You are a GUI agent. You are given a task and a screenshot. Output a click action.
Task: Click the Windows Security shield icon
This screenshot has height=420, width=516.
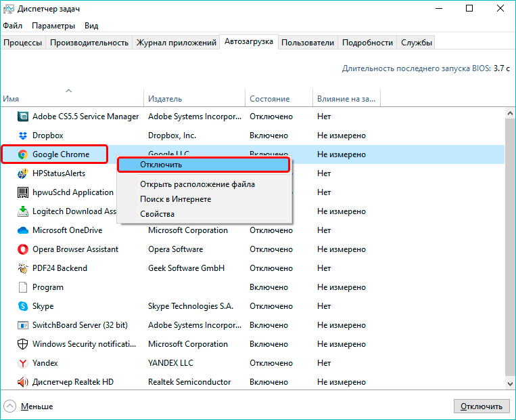23,344
